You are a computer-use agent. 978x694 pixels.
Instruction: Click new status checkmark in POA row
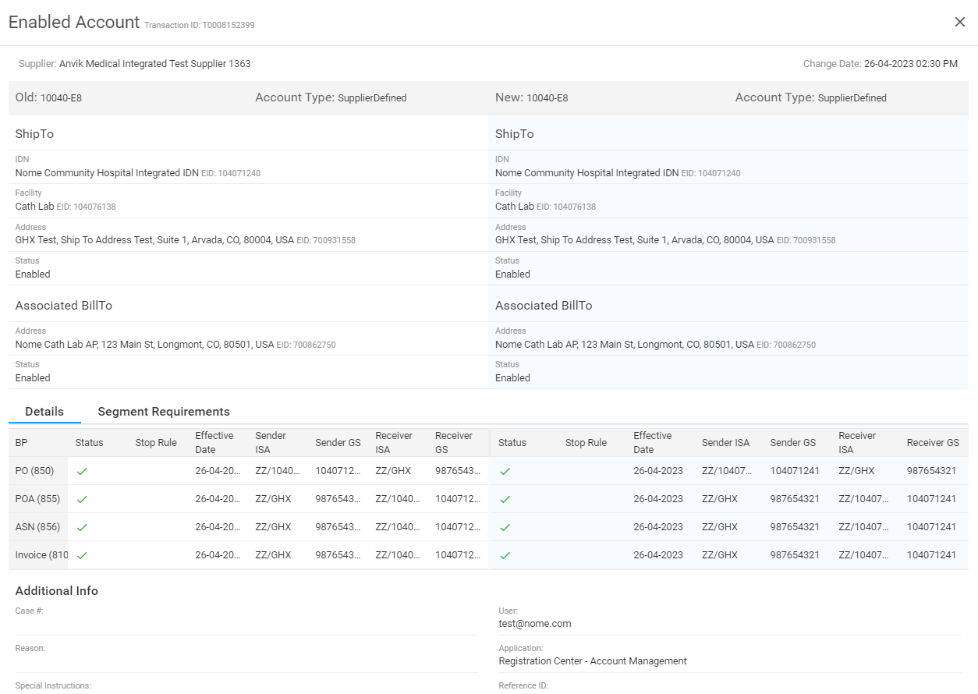(505, 499)
